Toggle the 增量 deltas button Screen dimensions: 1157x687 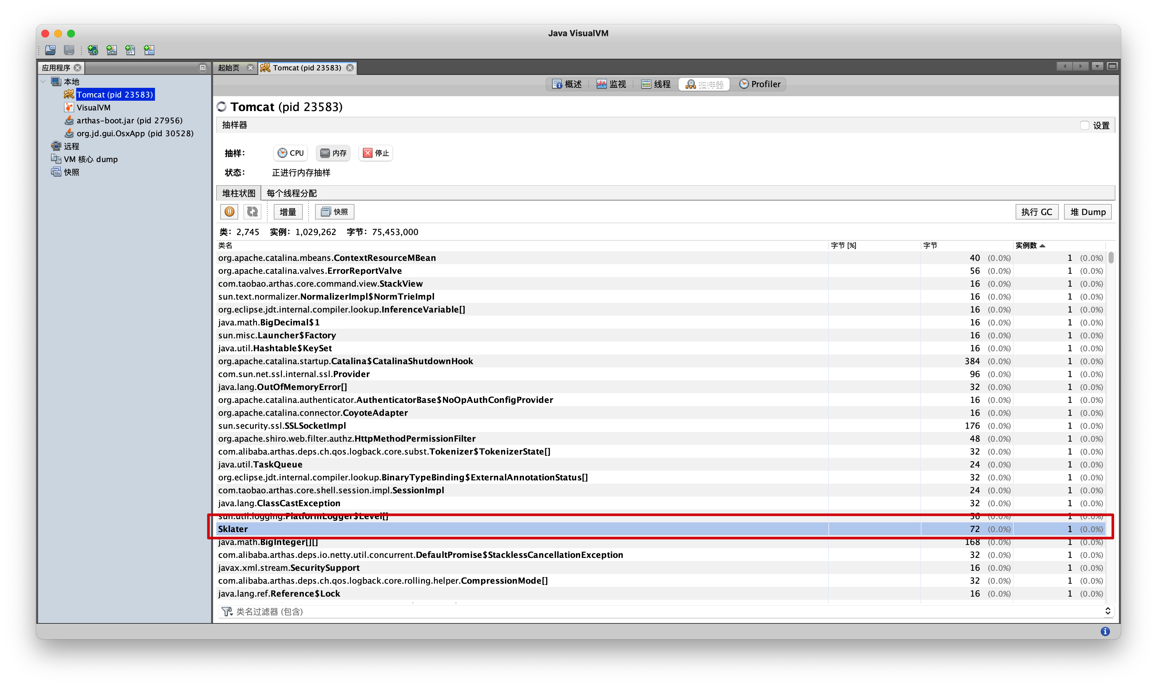click(288, 211)
